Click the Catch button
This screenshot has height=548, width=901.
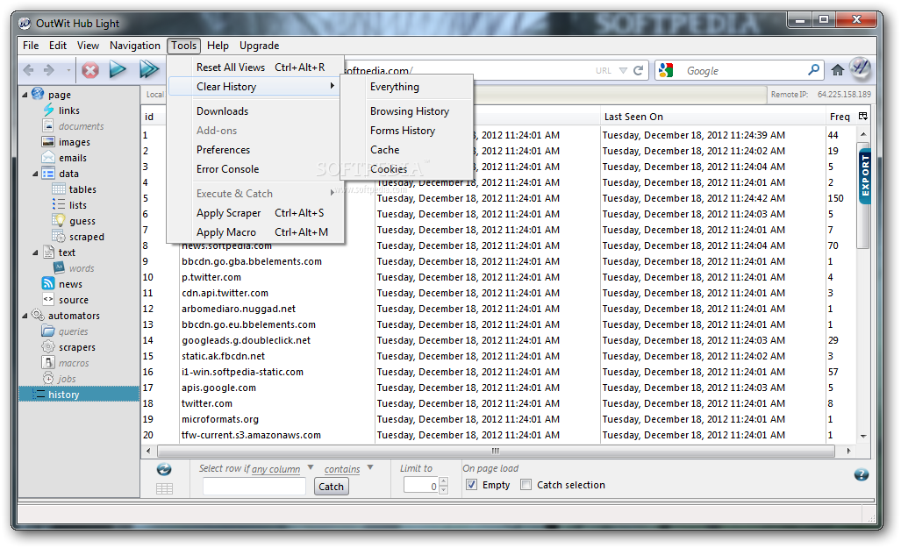click(x=331, y=487)
